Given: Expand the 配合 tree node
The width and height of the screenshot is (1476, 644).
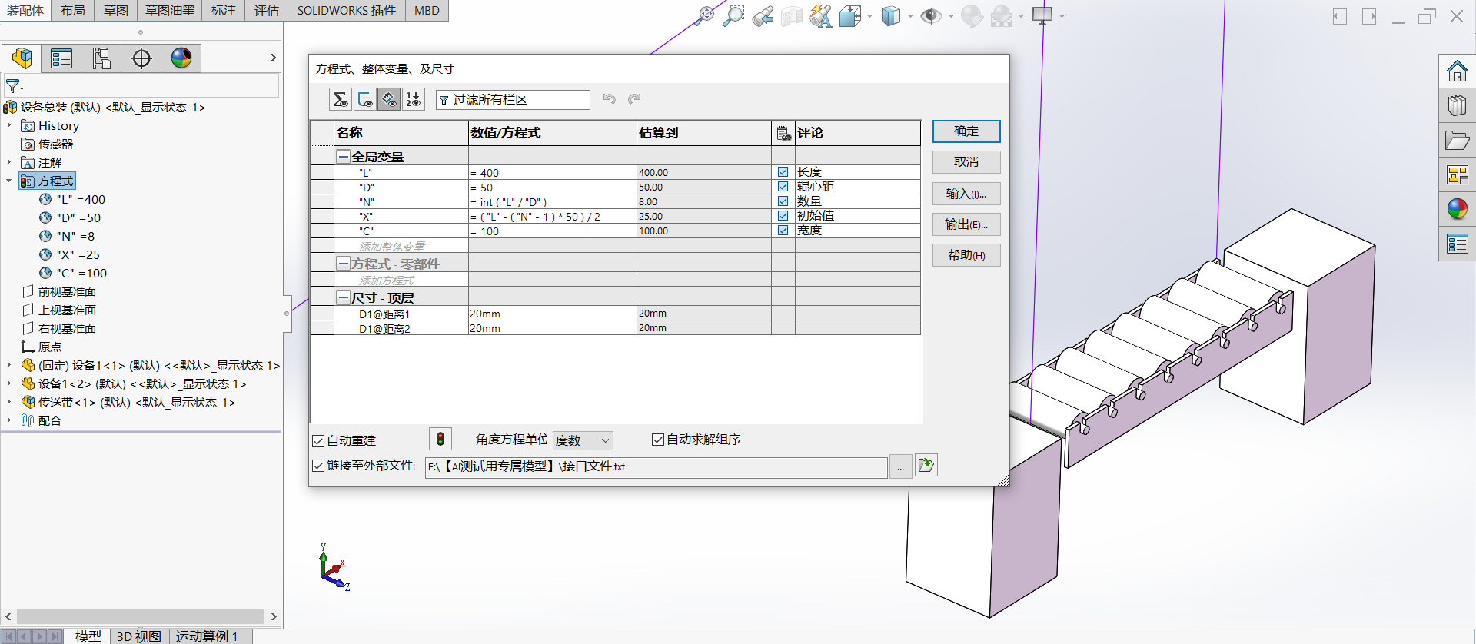Looking at the screenshot, I should point(9,420).
